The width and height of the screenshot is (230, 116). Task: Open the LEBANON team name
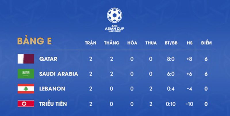(x=52, y=89)
